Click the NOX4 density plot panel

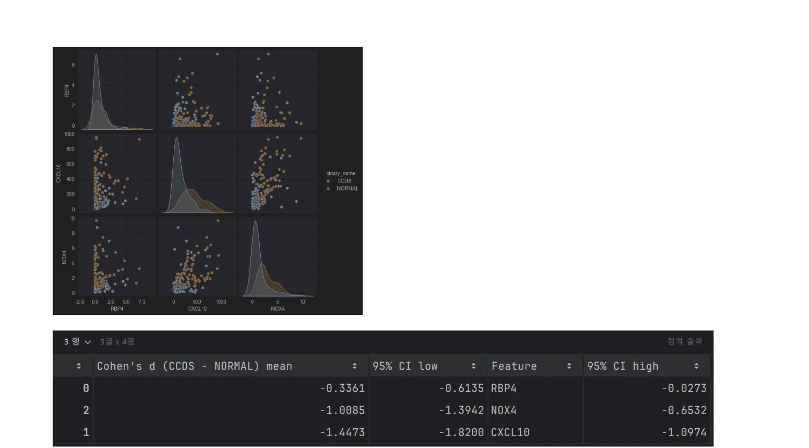pos(278,257)
